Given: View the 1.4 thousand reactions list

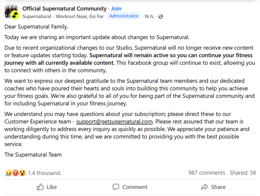Looking at the screenshot, I should [44, 173].
